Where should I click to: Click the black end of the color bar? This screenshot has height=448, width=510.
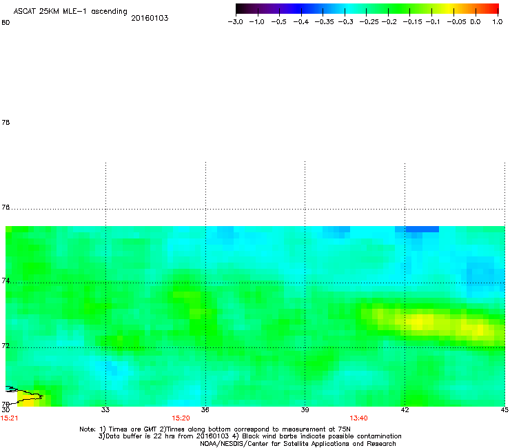pyautogui.click(x=240, y=8)
